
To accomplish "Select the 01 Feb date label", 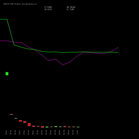I will pos(42,132).
